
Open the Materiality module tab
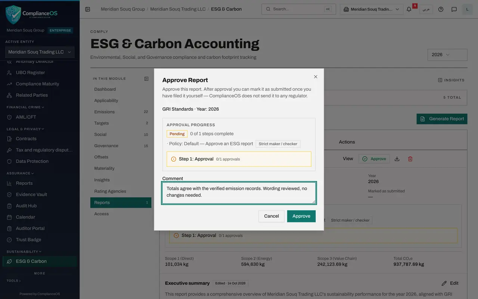(121, 168)
